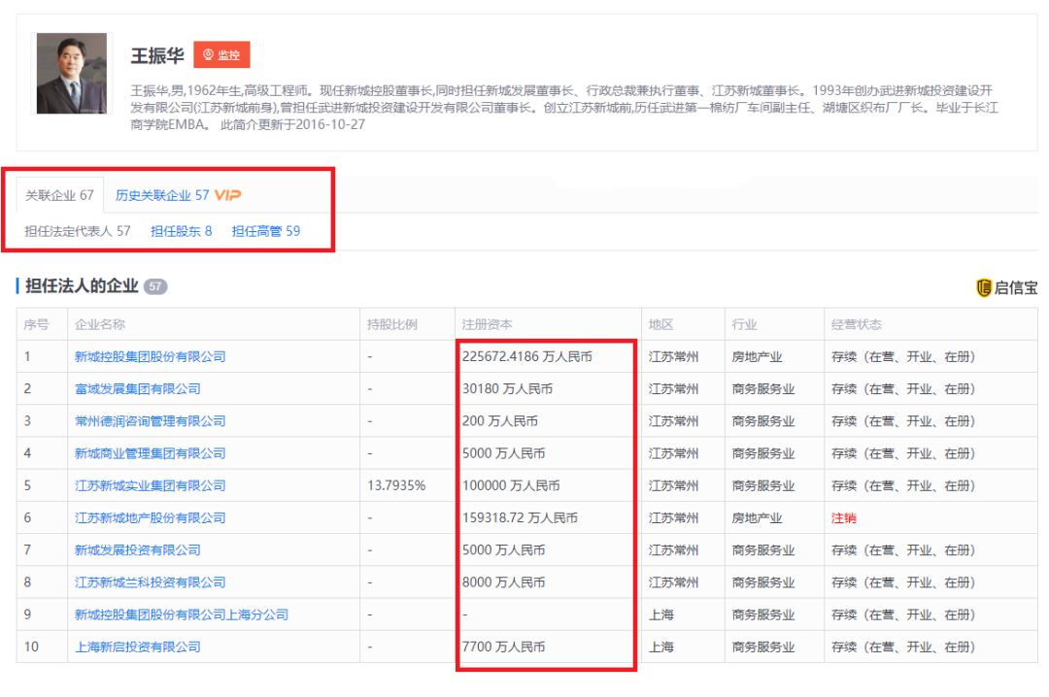Open 江苏新城实业集团有限公司 link
The height and width of the screenshot is (697, 1049).
[150, 485]
